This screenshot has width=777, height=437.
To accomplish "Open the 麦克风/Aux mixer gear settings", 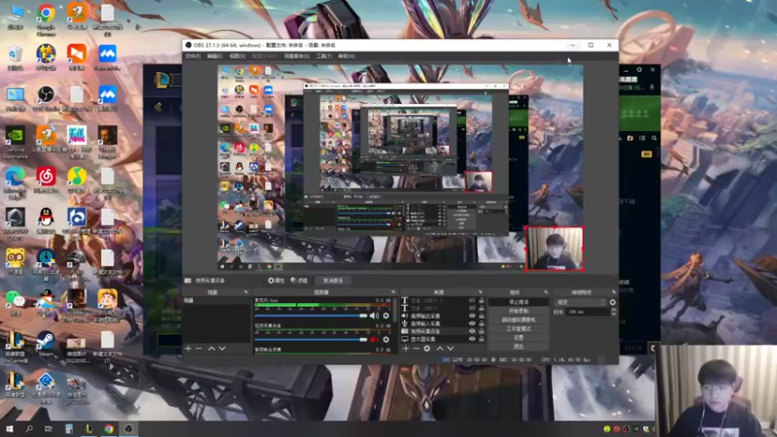I will coord(386,316).
